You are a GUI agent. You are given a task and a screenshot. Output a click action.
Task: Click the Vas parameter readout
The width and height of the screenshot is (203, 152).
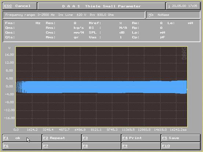click(106, 37)
